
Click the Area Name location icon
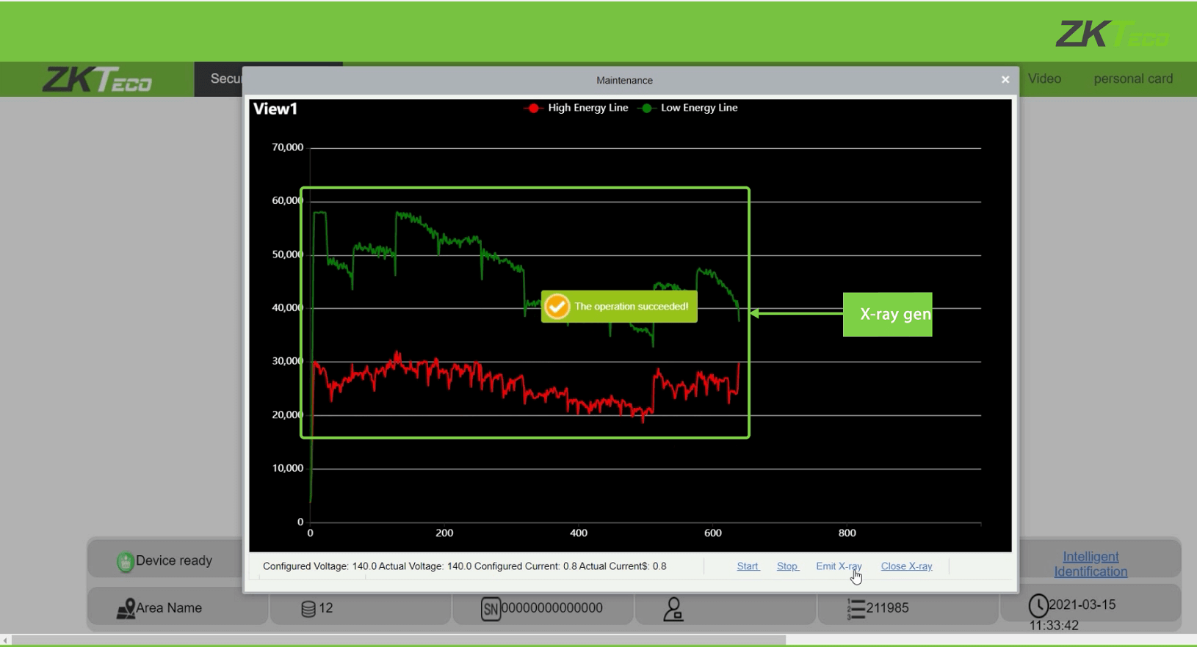[x=126, y=609]
